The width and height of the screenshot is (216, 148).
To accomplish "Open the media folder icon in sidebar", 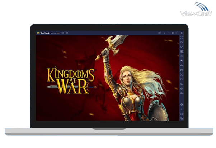I will click(x=182, y=79).
